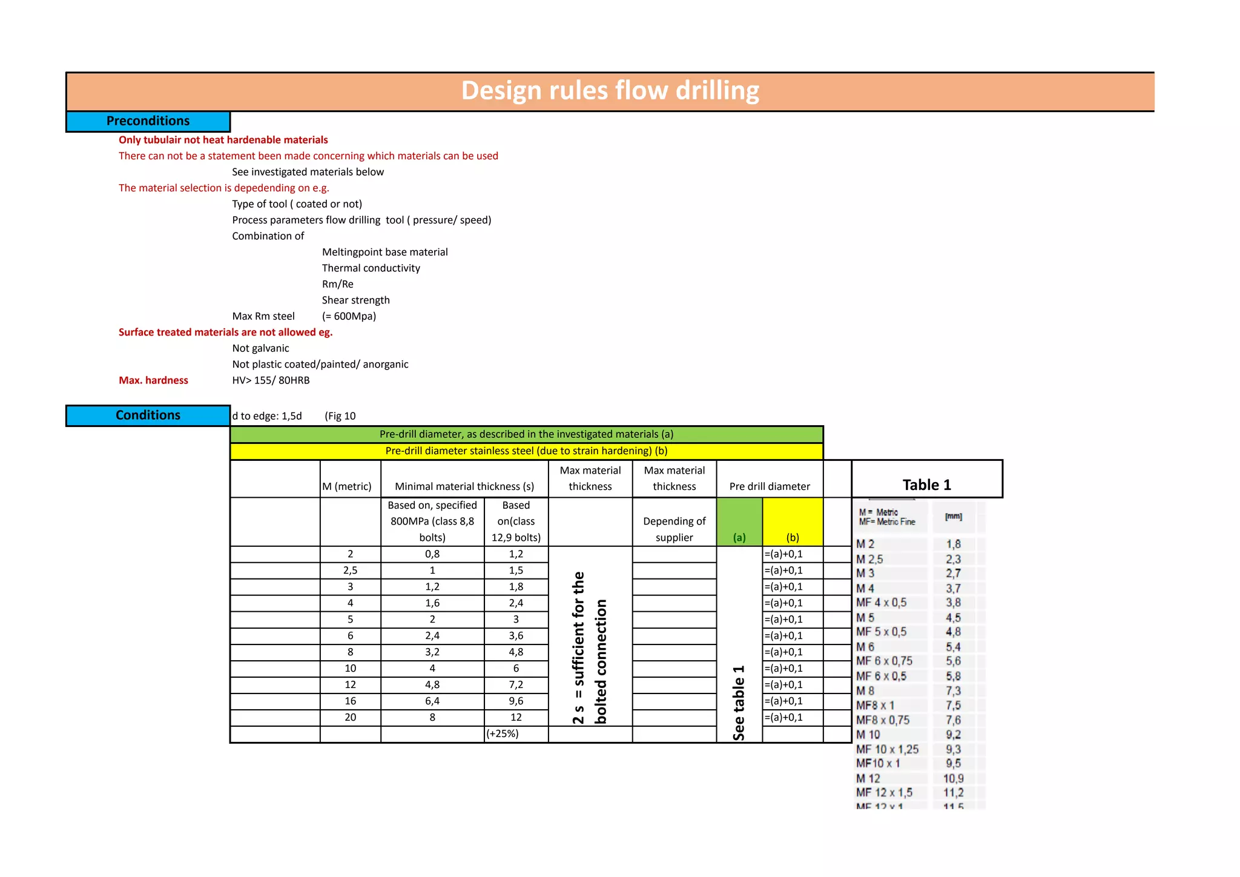
Task: Click the 'Depending of supplier' cell
Action: (674, 529)
